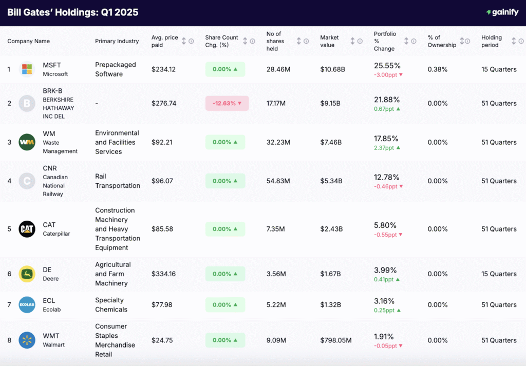Open the ECL ticker link
This screenshot has width=526, height=366.
[49, 301]
